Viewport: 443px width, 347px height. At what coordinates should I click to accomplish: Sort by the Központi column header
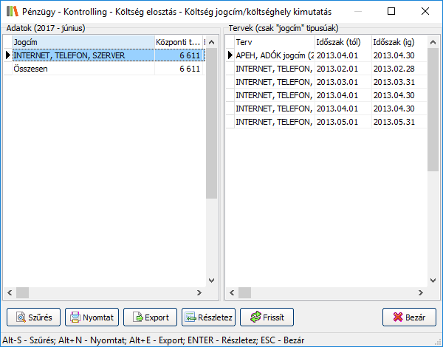click(x=178, y=42)
